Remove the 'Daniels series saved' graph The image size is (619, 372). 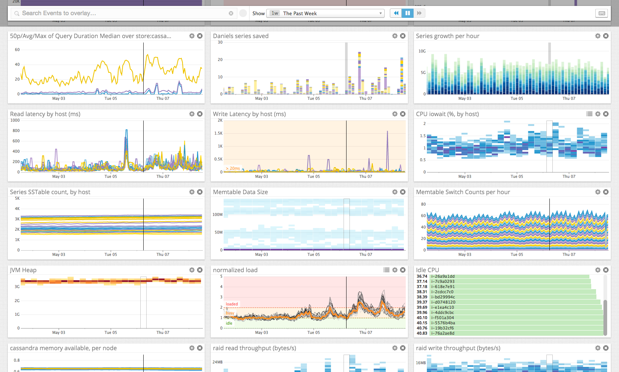(403, 36)
